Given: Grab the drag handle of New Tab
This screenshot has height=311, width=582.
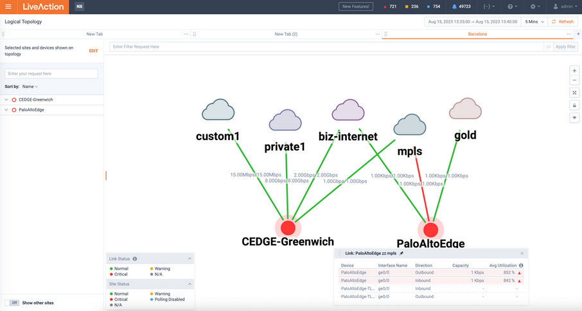Looking at the screenshot, I should point(3,34).
